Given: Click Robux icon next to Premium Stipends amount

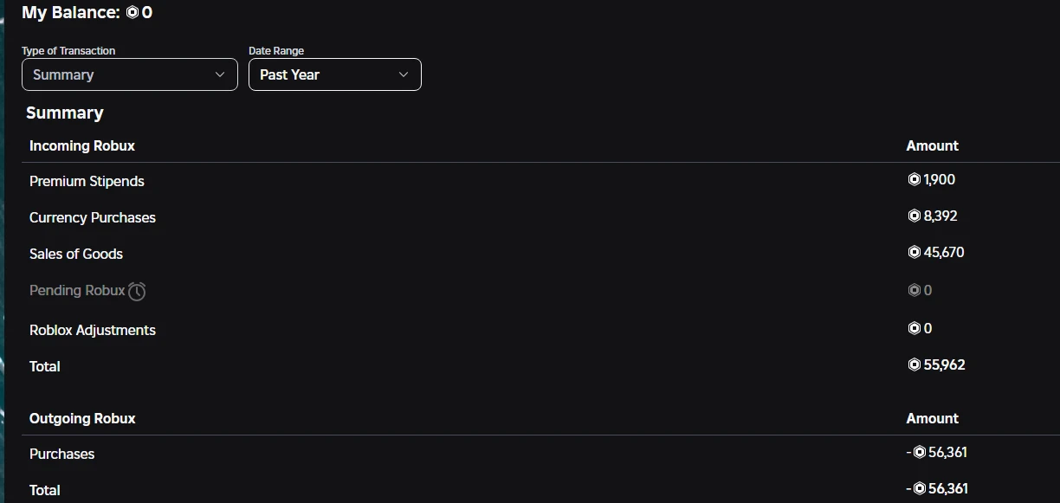Looking at the screenshot, I should (x=914, y=180).
